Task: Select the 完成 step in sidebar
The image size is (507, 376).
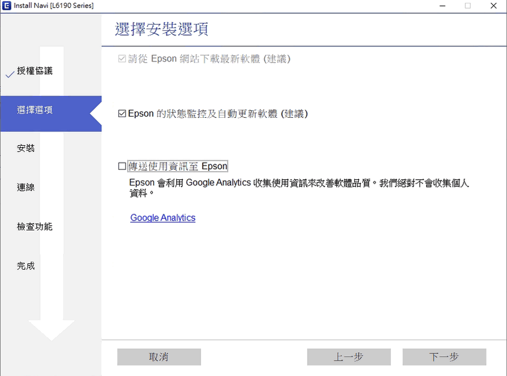Action: pyautogui.click(x=26, y=266)
